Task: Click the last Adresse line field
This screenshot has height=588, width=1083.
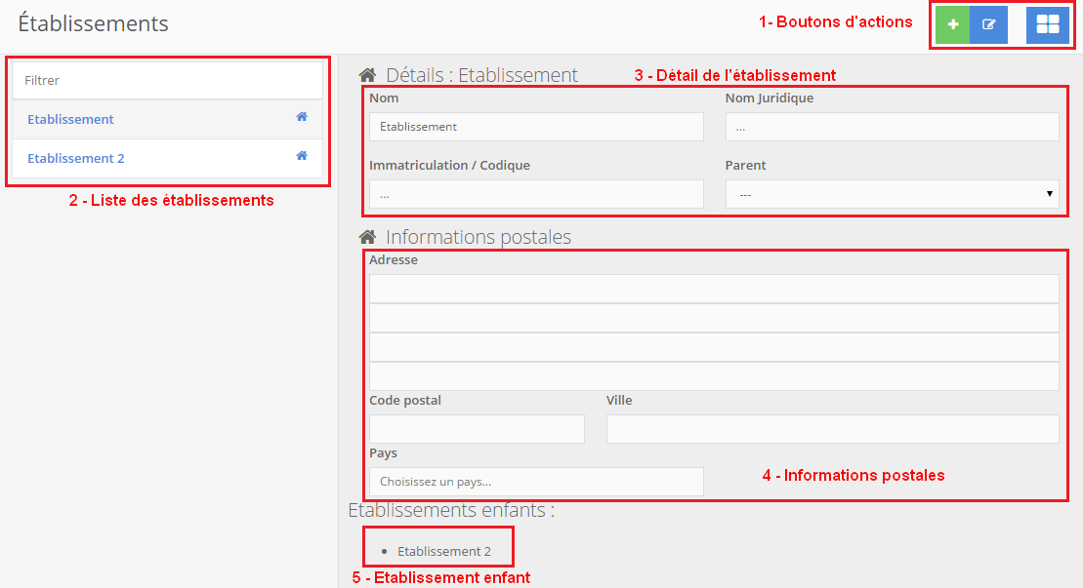Action: pyautogui.click(x=714, y=376)
